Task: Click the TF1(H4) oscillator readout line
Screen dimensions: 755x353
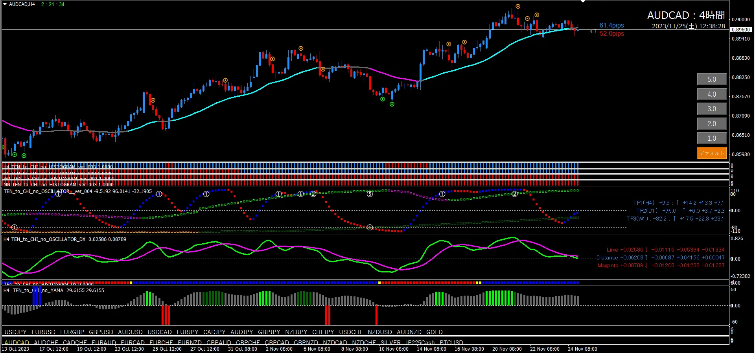Action: 678,203
